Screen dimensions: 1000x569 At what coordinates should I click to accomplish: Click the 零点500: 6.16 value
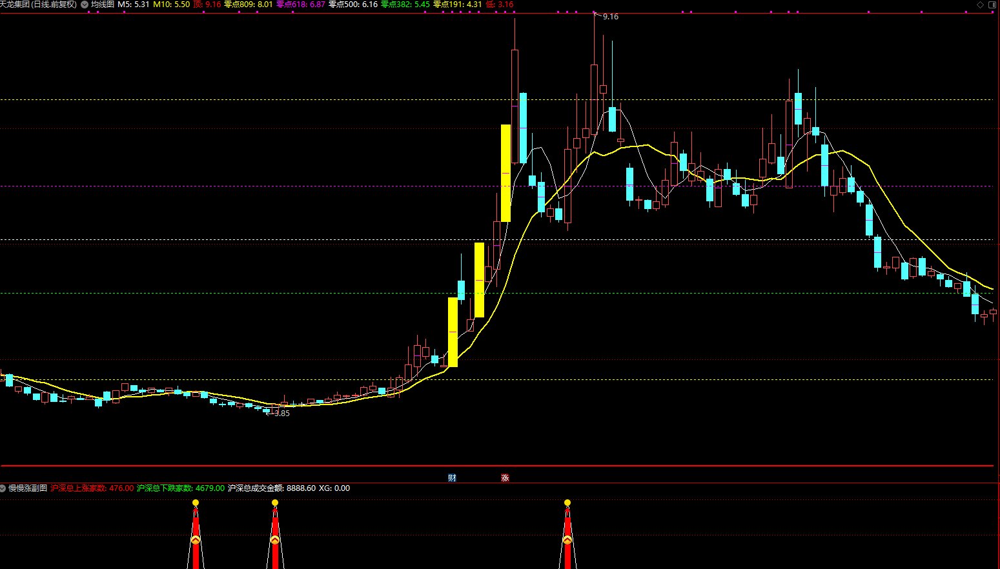pos(353,5)
